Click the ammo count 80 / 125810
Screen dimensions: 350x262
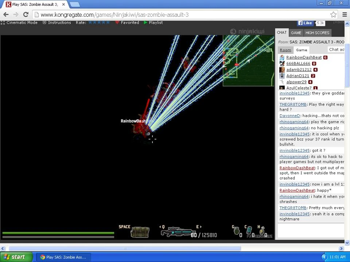point(204,235)
